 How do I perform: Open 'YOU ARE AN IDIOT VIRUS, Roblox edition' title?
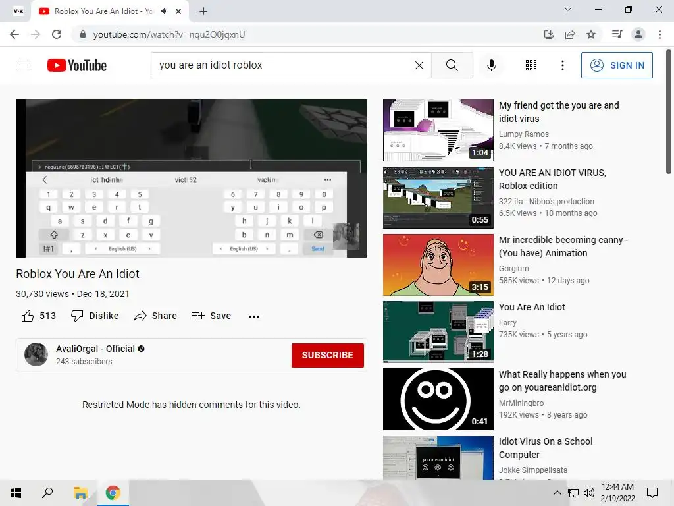(552, 179)
